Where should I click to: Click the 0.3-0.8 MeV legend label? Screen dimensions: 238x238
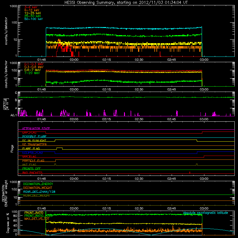[x=34, y=67]
